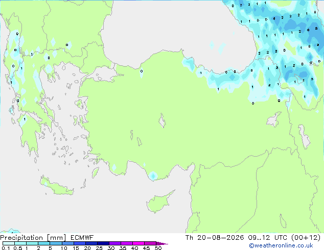The width and height of the screenshot is (324, 250).
Task: Click the forecast date Th 20-08-2026 text
Action: click(x=215, y=238)
